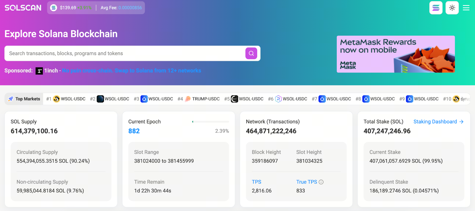Click the #6 WSOL-USDC Raydium icon
The width and height of the screenshot is (475, 211).
(x=278, y=99)
